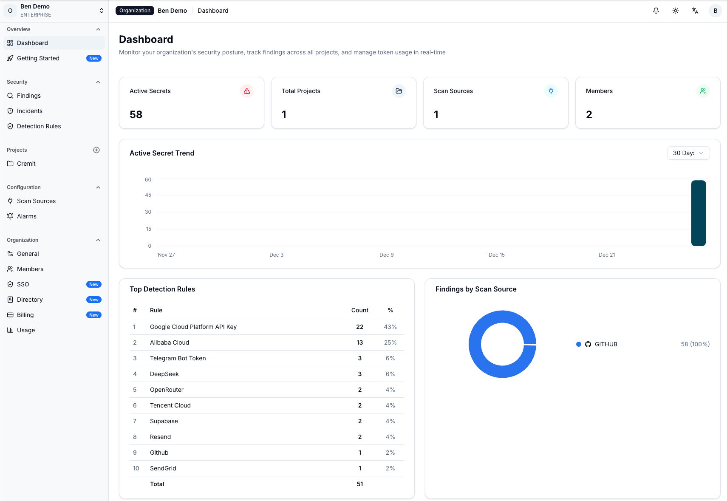Click the Google Cloud Platform API Key row
Image resolution: width=727 pixels, height=501 pixels.
pos(267,327)
